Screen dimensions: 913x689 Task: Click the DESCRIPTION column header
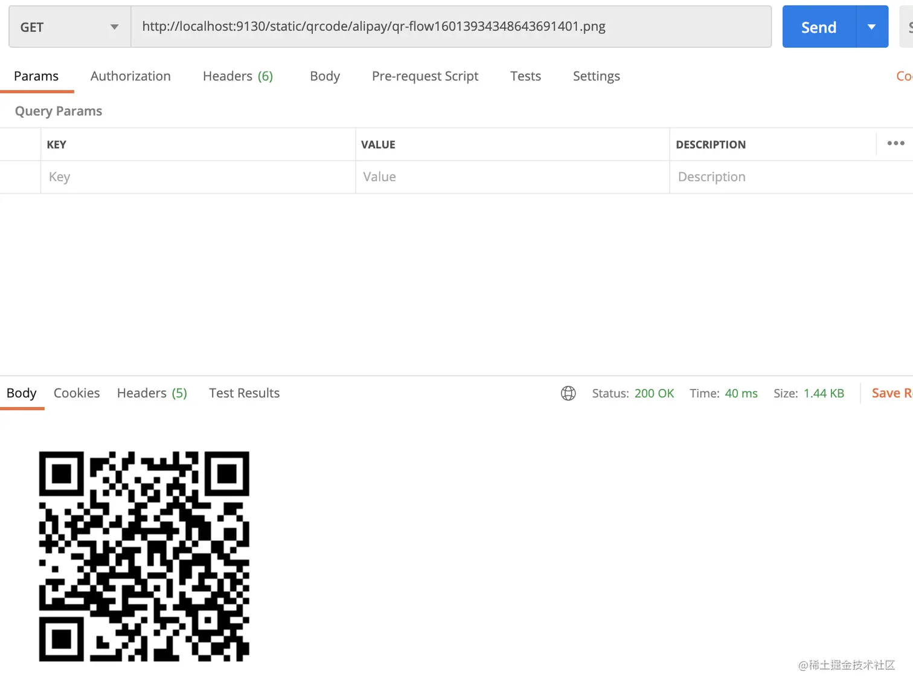(711, 144)
